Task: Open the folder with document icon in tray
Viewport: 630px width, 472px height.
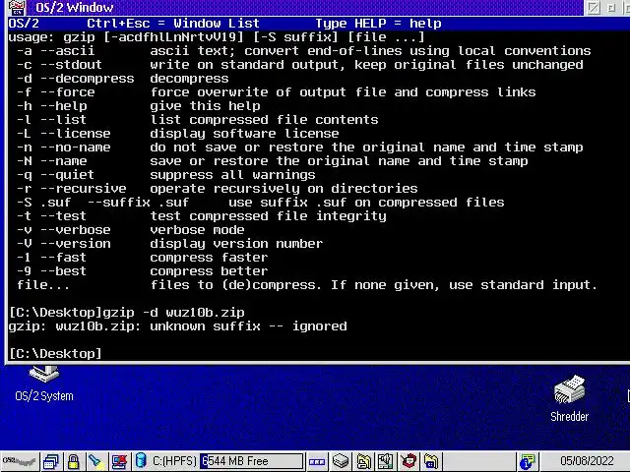Action: (x=363, y=461)
